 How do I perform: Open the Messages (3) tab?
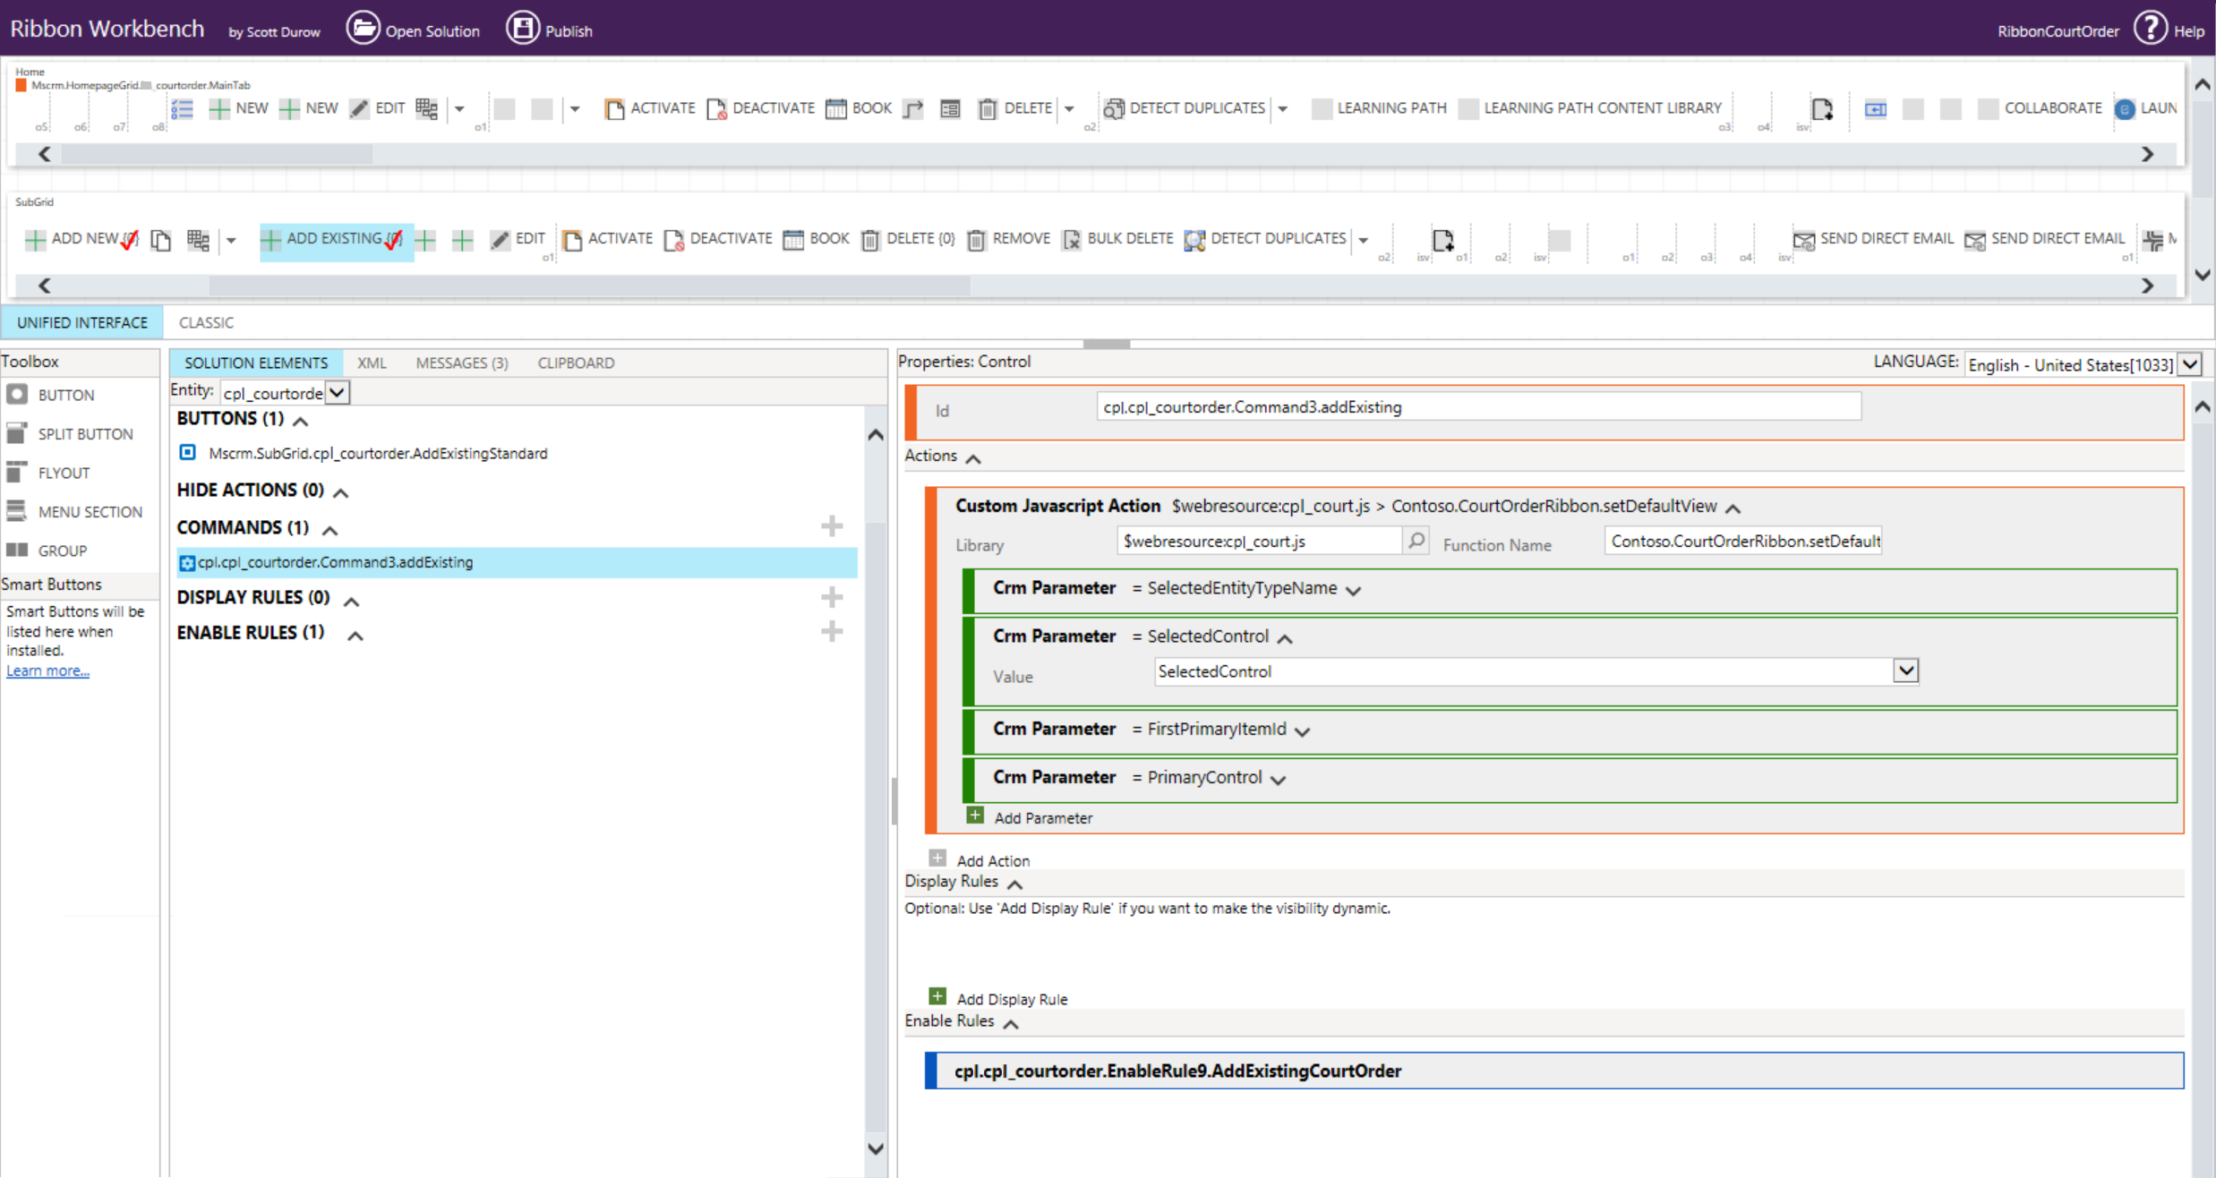click(x=461, y=363)
